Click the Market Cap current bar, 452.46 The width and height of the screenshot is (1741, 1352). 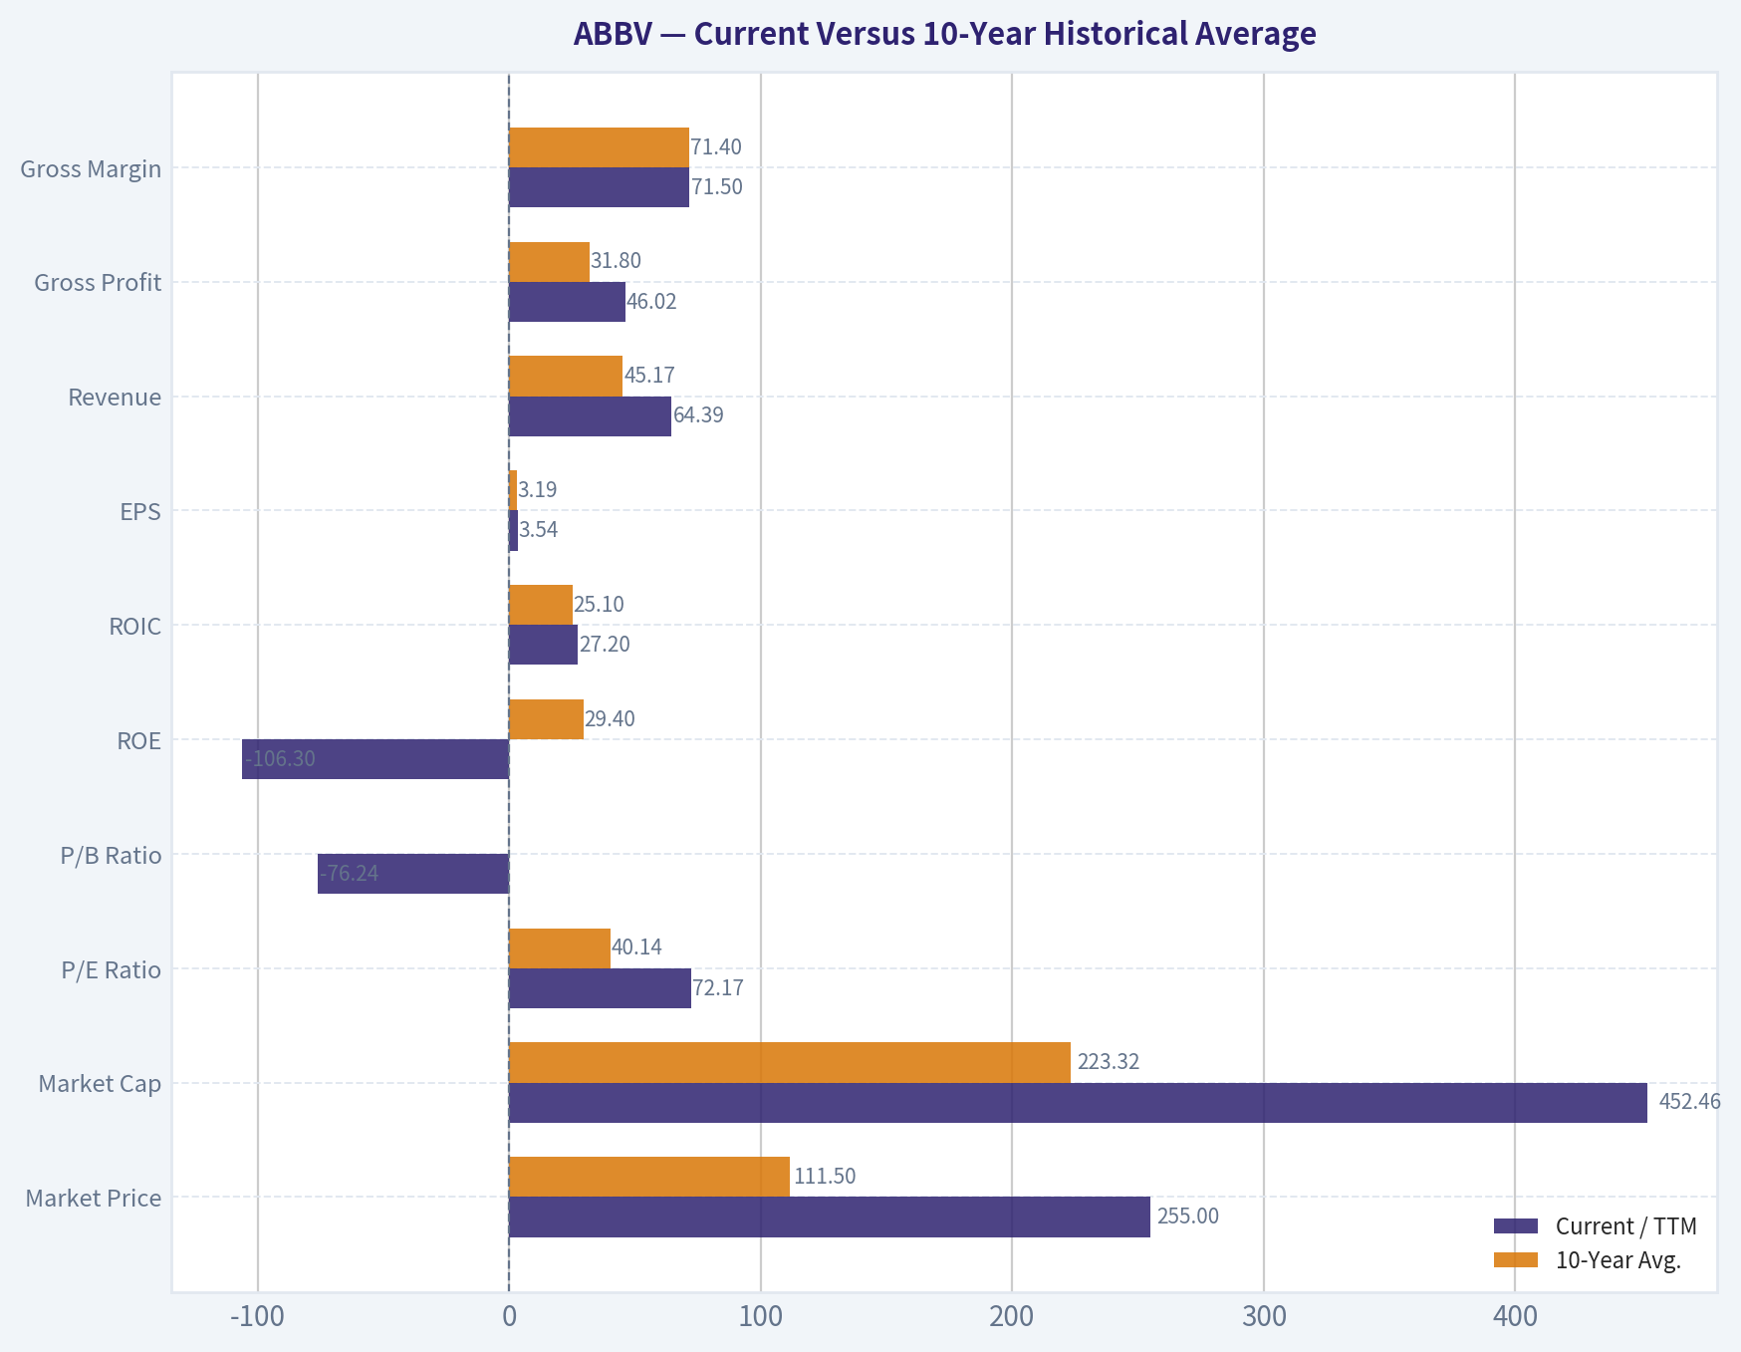click(x=1078, y=1103)
